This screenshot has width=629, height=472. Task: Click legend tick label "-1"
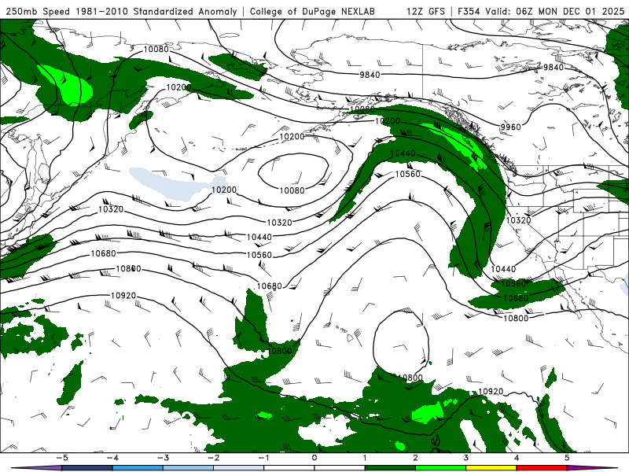click(263, 458)
